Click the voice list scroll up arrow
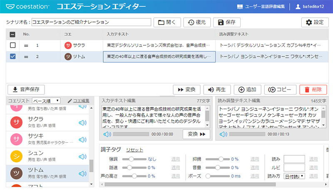The image size is (333, 193). [x=91, y=108]
